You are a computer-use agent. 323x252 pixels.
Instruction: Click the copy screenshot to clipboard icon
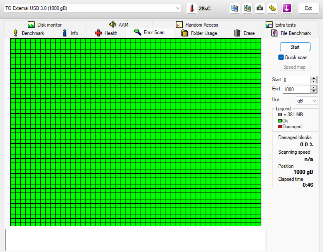247,8
